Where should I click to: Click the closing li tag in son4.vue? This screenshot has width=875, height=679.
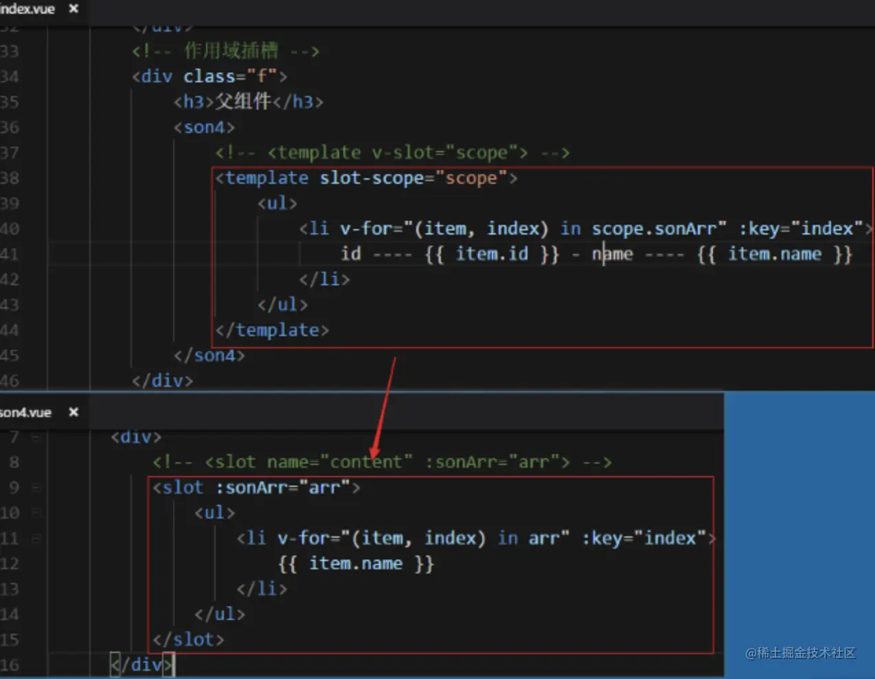click(262, 589)
